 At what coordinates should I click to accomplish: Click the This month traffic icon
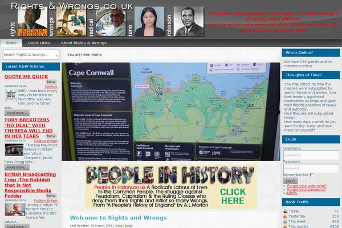click(285, 226)
